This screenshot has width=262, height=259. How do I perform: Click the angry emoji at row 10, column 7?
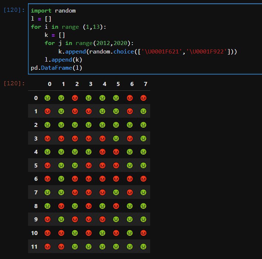pyautogui.click(x=144, y=233)
